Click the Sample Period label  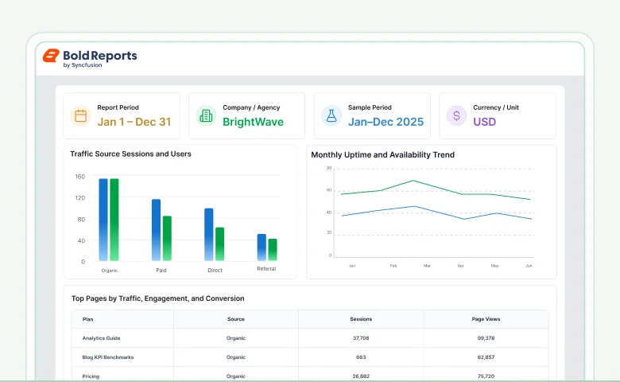coord(370,107)
